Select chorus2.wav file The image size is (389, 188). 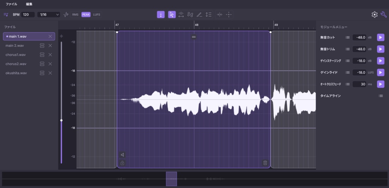click(x=16, y=64)
